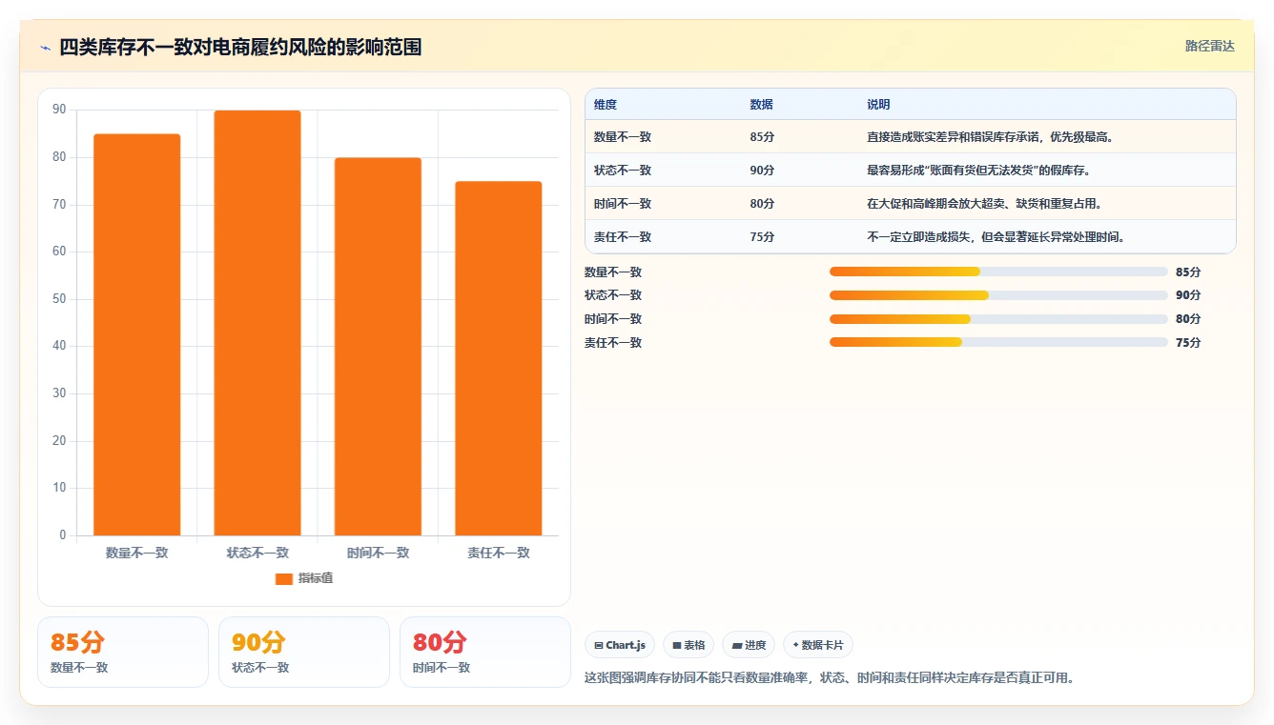Image resolution: width=1274 pixels, height=725 pixels.
Task: Click the tallest bar, 状态不一致
Action: click(257, 323)
